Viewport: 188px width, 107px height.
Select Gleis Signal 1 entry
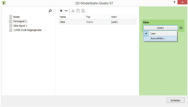click(18, 26)
